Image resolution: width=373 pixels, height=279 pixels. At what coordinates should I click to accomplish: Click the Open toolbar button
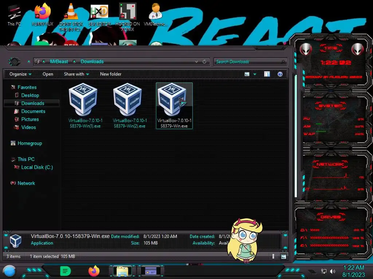(48, 74)
